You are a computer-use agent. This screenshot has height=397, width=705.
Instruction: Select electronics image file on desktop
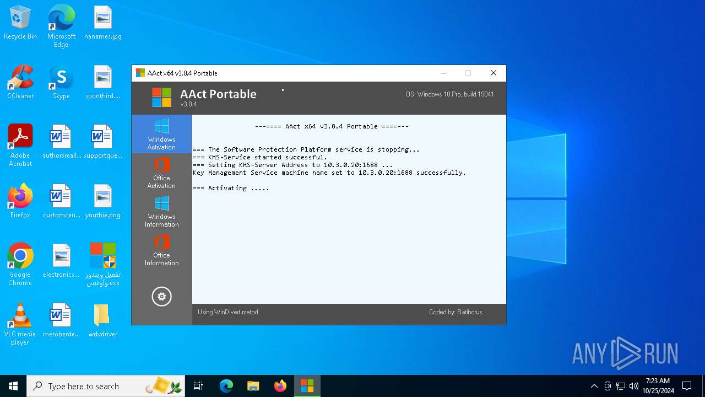click(x=61, y=261)
